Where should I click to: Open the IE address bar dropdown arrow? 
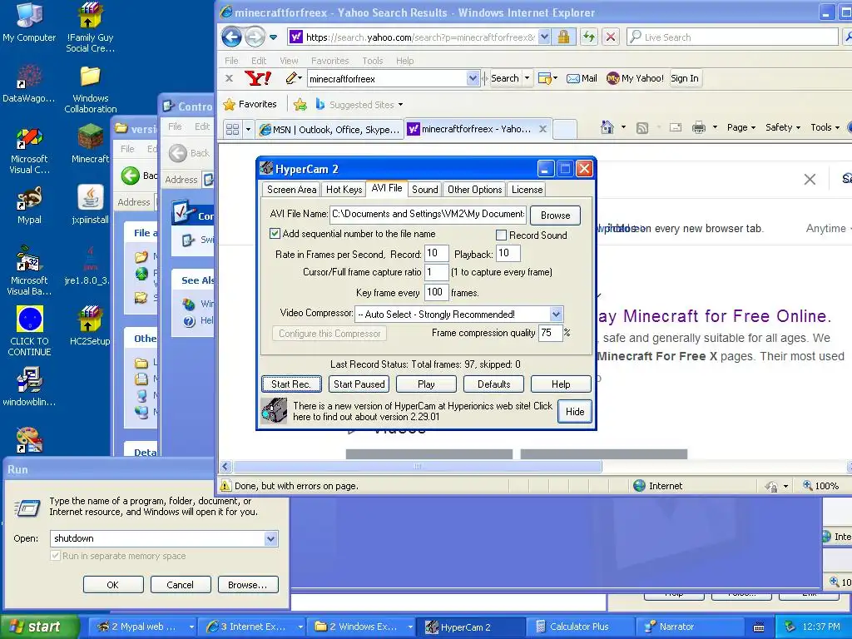pyautogui.click(x=544, y=37)
